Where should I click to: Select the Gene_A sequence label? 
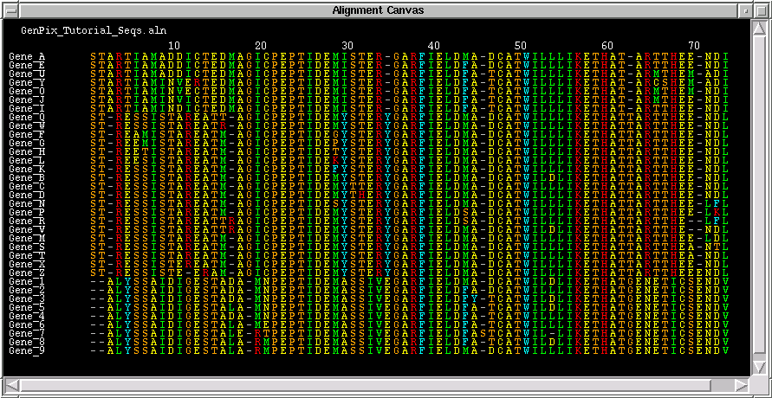coord(27,56)
